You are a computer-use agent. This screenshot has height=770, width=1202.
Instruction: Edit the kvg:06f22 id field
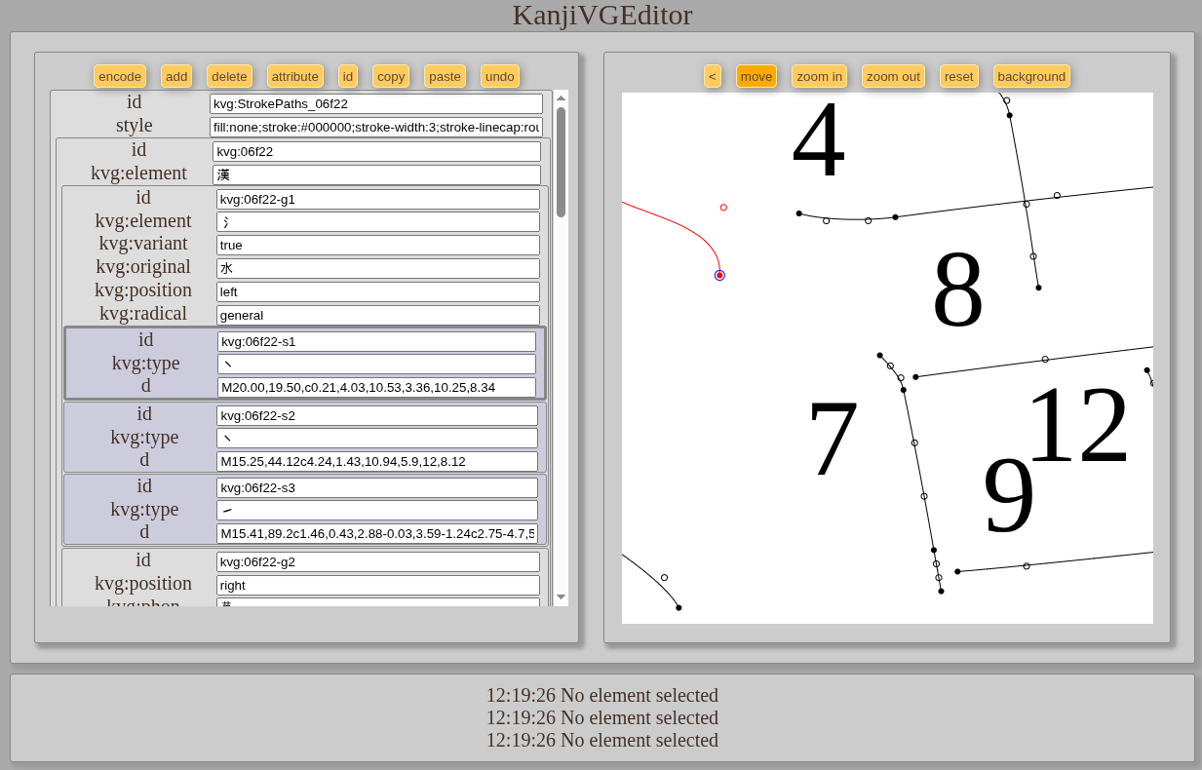(376, 151)
